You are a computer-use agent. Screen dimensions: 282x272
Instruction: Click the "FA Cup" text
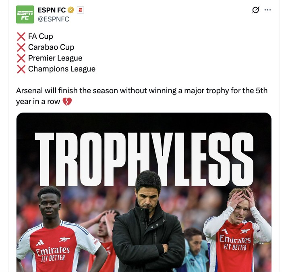pos(41,37)
